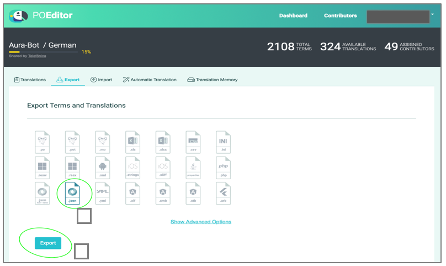Open the Import tab

coord(101,80)
